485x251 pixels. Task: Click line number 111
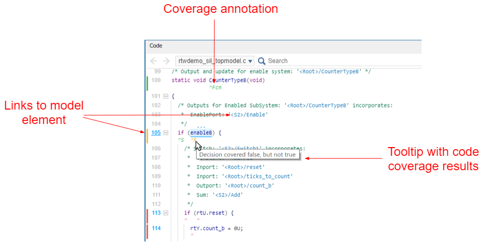pos(156,195)
